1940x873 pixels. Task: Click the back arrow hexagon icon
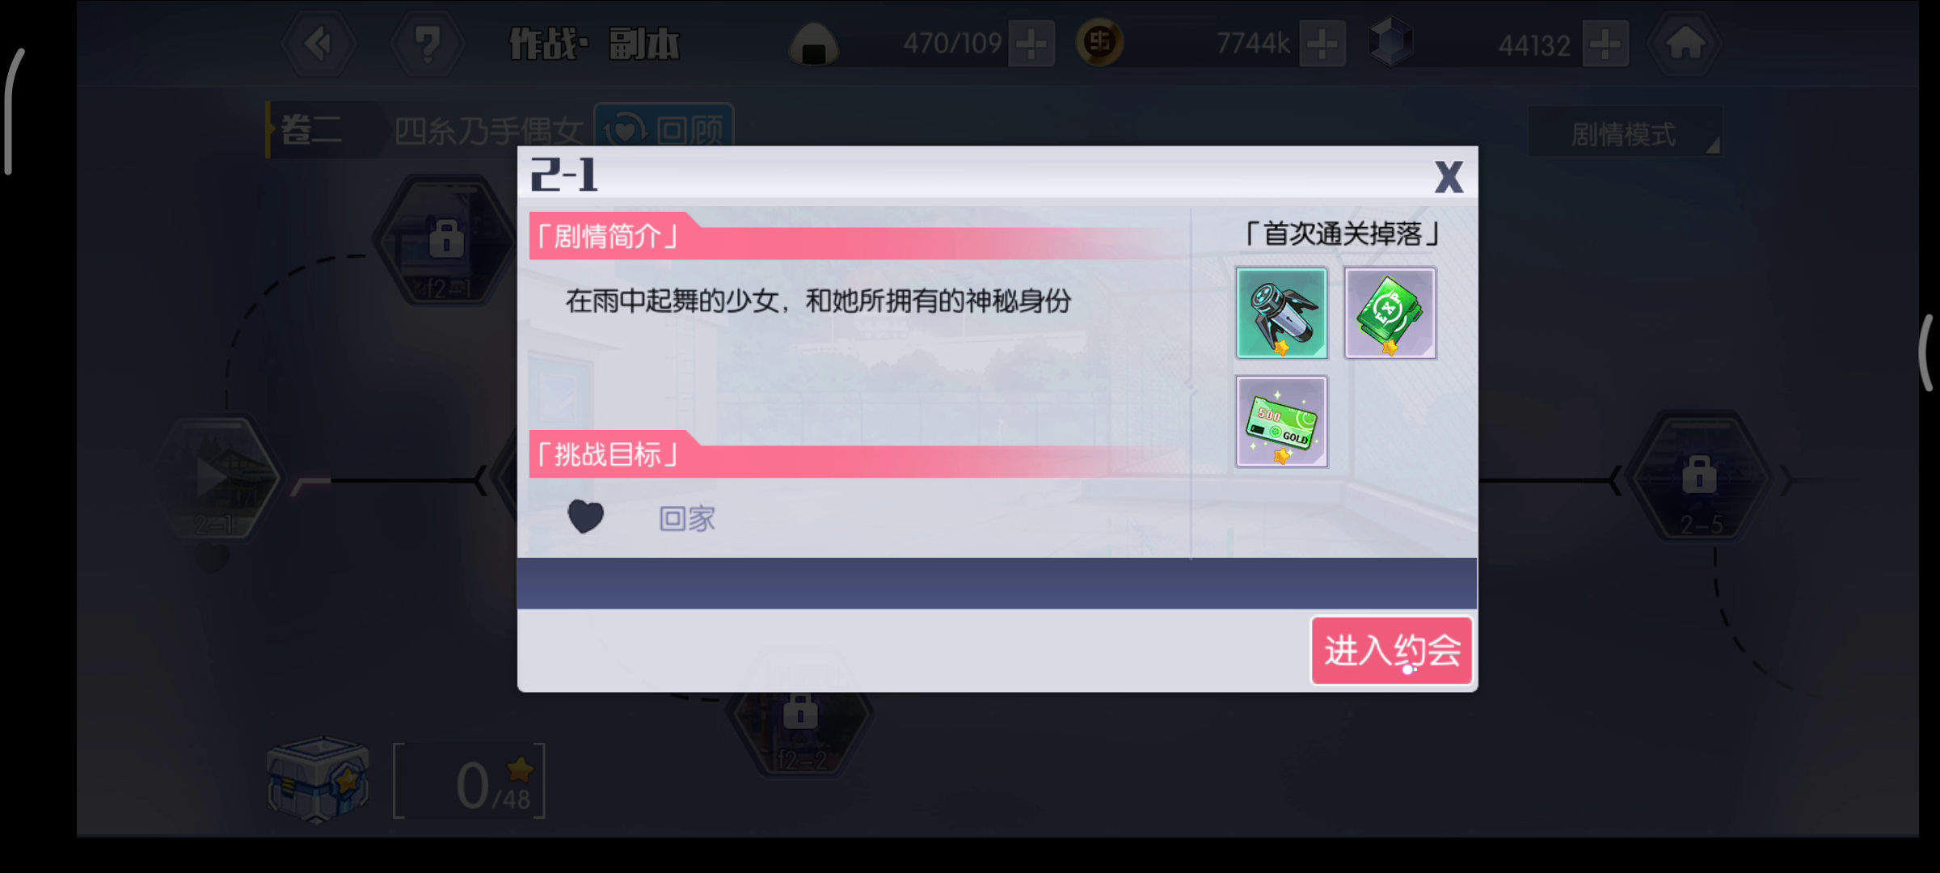click(318, 43)
